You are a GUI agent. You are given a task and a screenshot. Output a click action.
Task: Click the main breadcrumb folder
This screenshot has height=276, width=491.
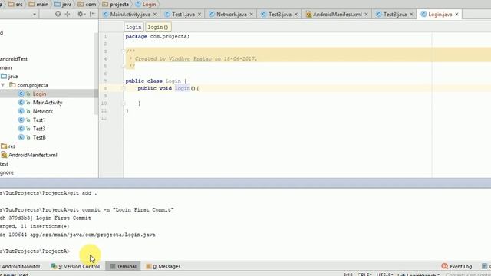38,5
